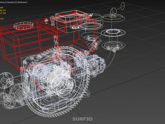Open the [Wireframe] shading label menu
The width and height of the screenshot is (165, 124).
pyautogui.click(x=22, y=2)
